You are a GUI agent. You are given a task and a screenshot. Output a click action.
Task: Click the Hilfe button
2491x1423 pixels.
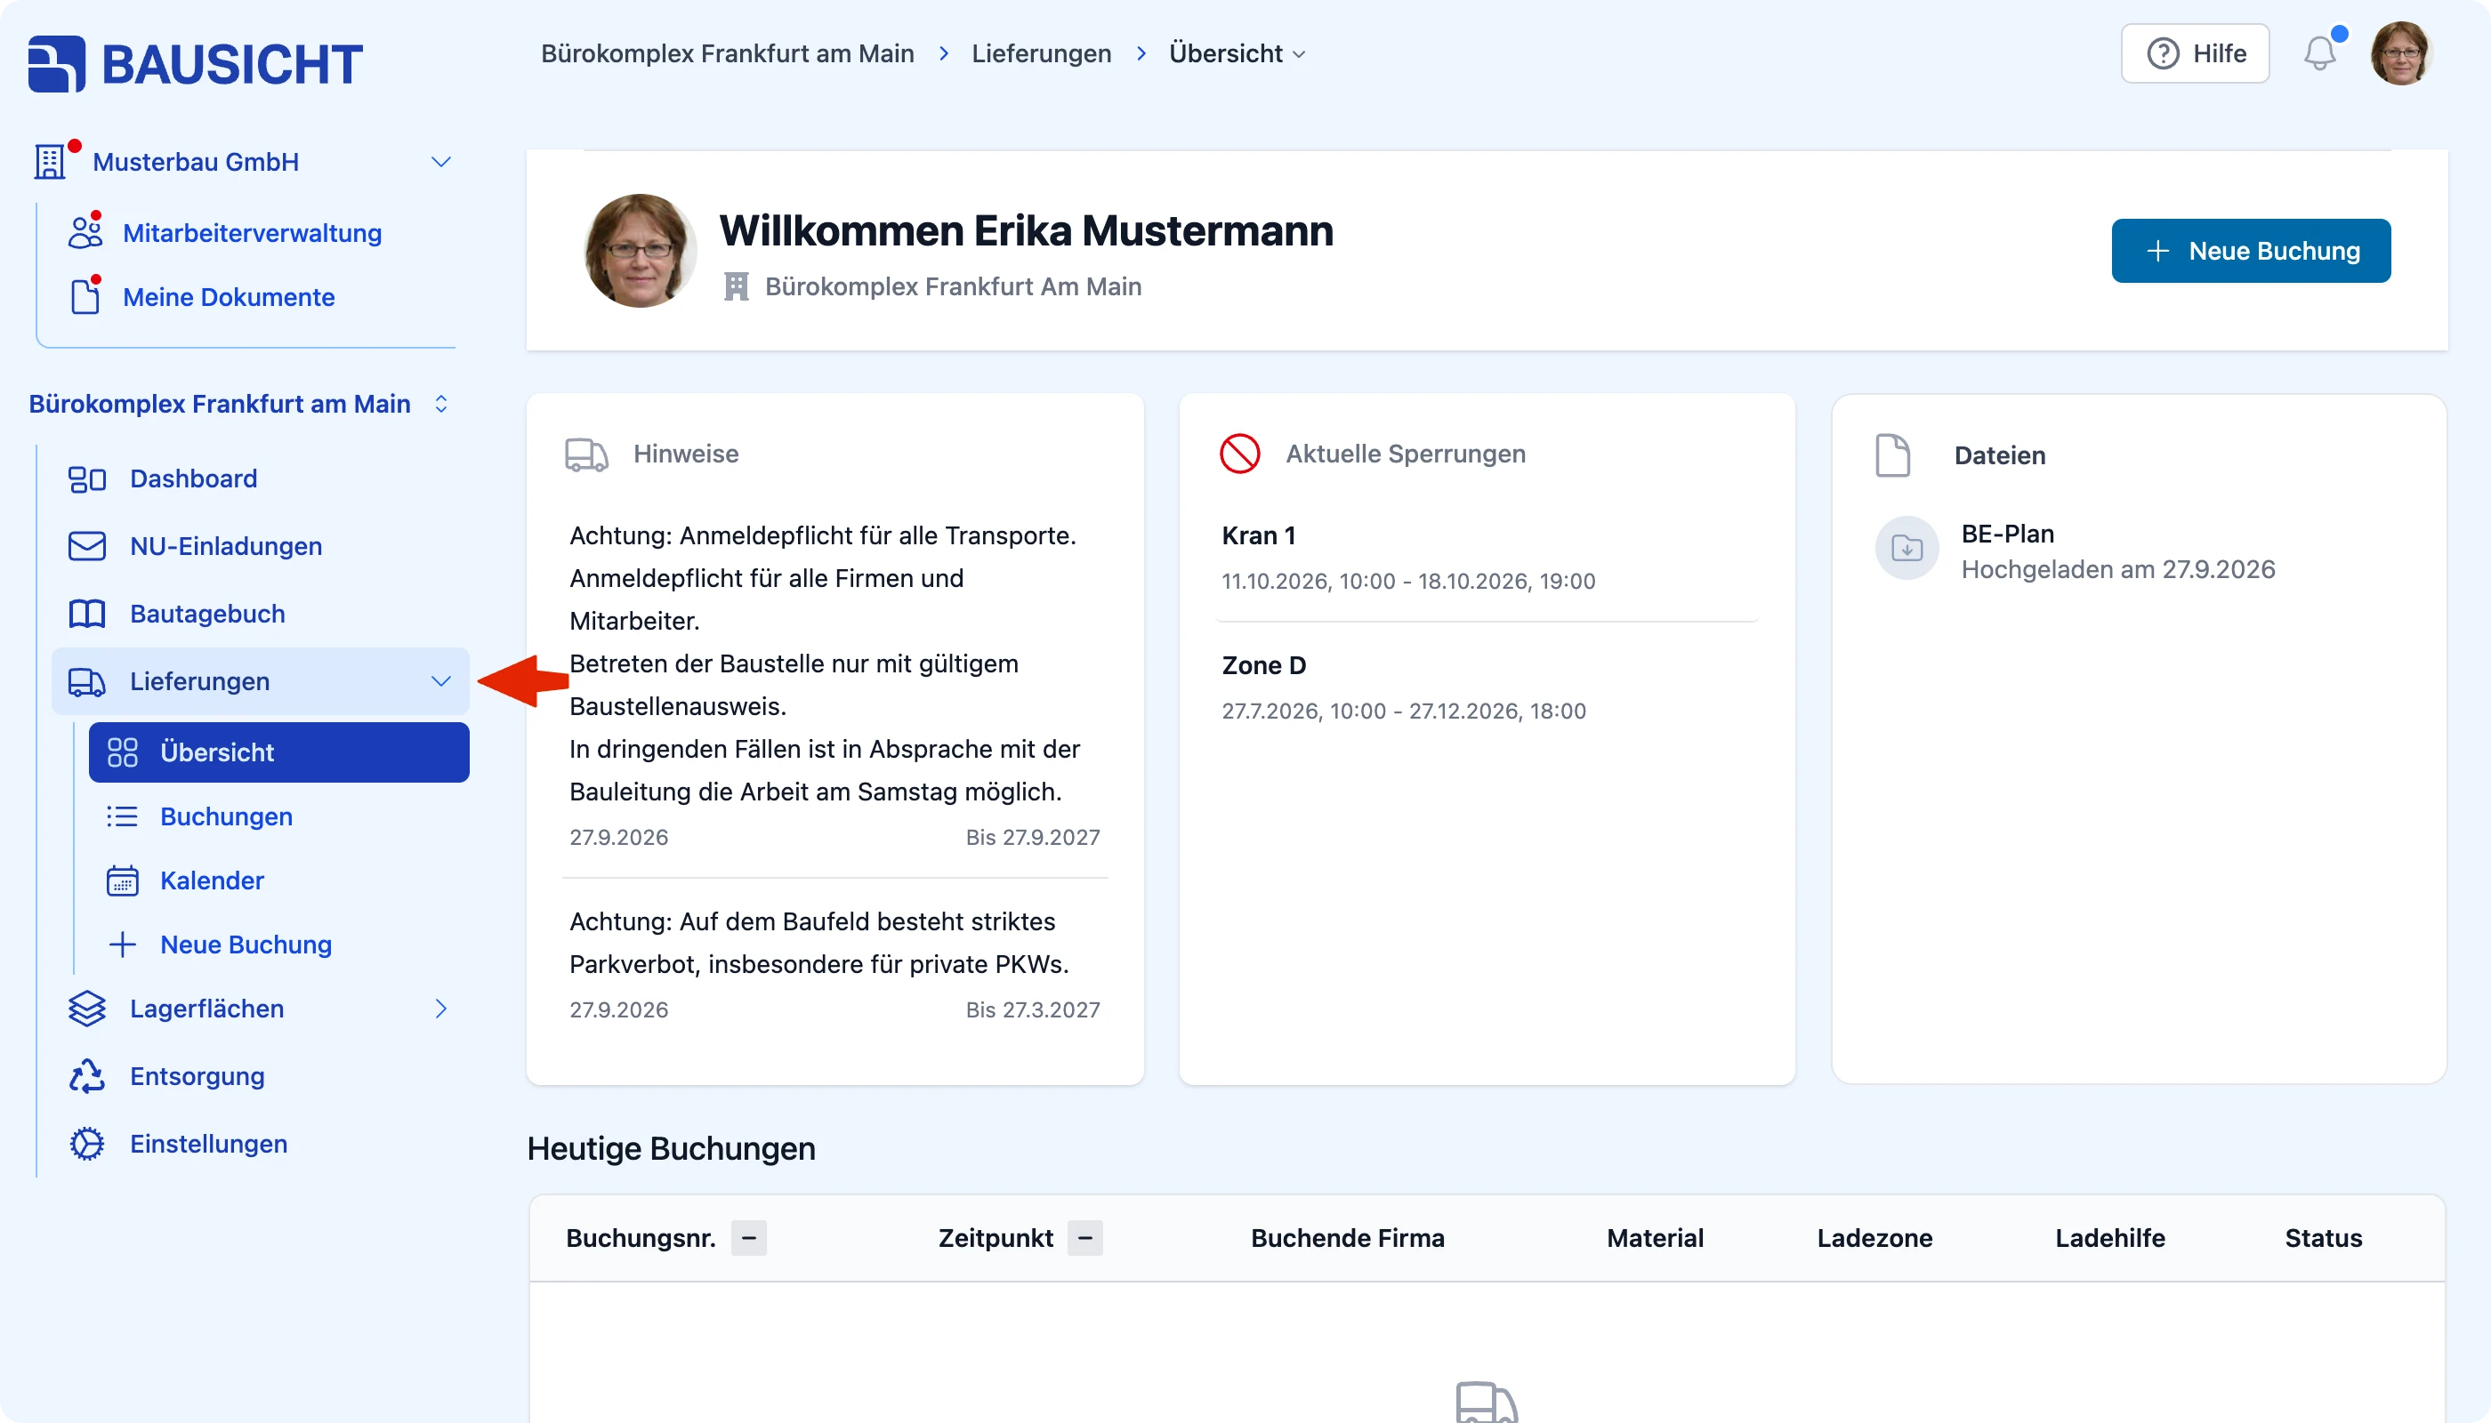(2195, 52)
